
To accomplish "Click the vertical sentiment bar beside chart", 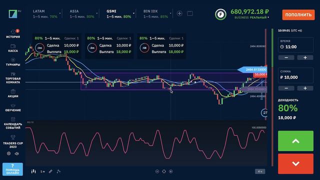I will coord(272,97).
